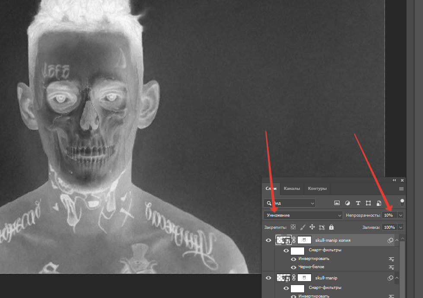Close the layers panel with X

pos(402,180)
